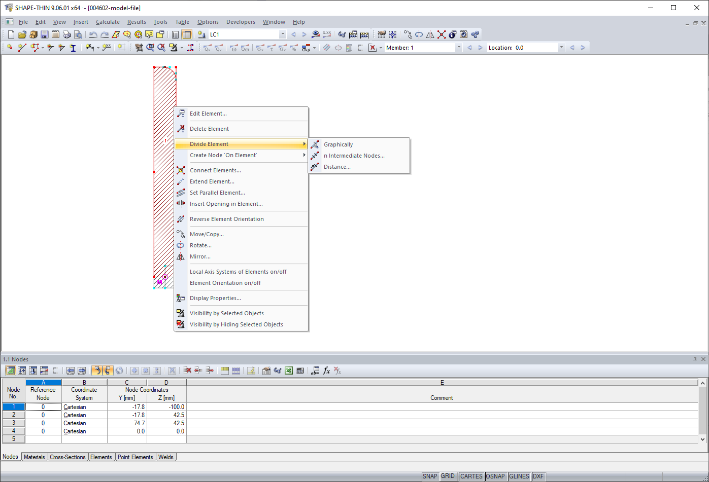The width and height of the screenshot is (709, 482).
Task: Switch to the Elements tab
Action: [101, 457]
